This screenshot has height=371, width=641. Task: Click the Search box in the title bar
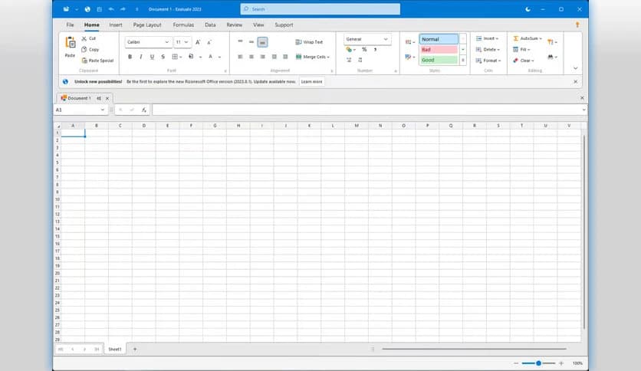[320, 9]
